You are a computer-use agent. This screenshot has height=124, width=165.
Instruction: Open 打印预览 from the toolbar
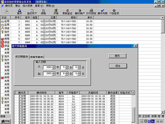[91, 12]
